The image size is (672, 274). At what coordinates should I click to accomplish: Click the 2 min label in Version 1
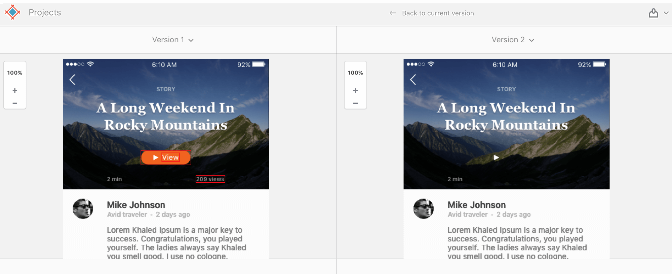point(114,179)
